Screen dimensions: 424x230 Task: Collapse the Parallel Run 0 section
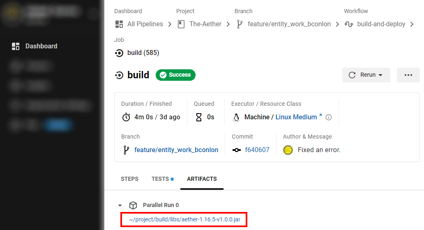pos(120,205)
